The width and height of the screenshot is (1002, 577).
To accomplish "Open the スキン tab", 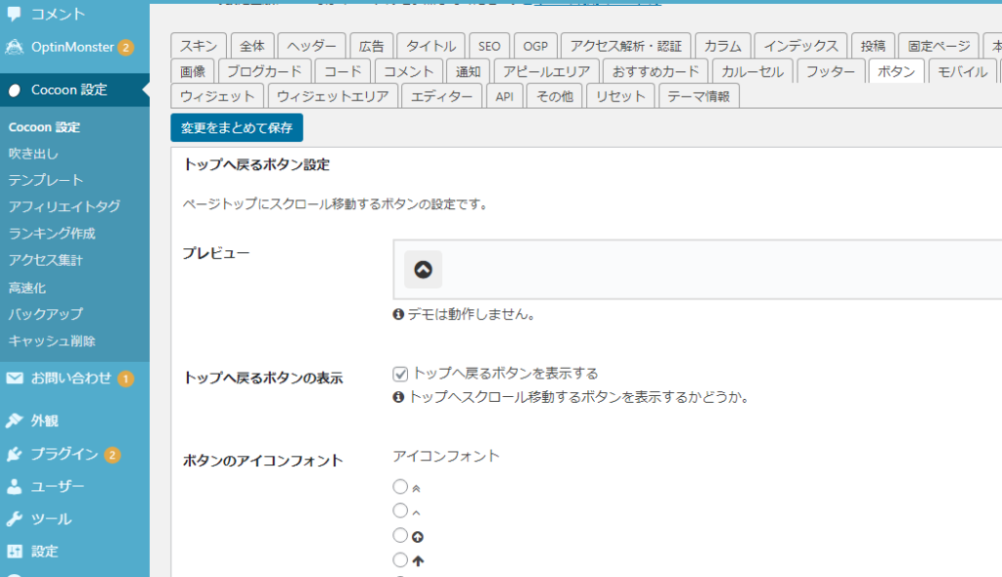I will click(199, 46).
